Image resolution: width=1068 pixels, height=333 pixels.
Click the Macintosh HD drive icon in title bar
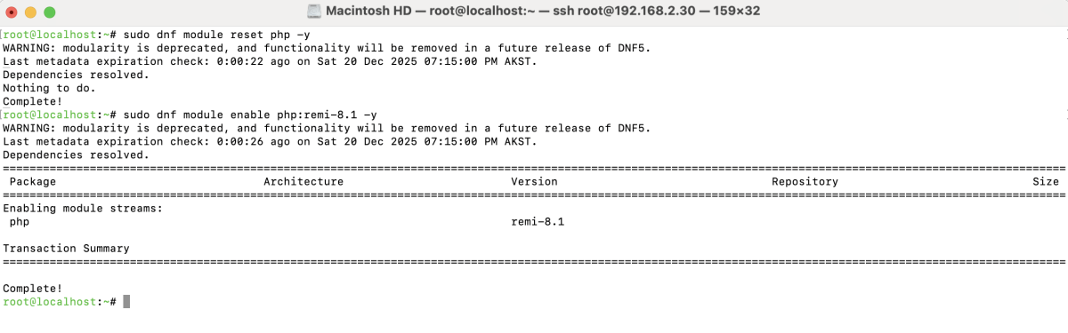[x=314, y=12]
